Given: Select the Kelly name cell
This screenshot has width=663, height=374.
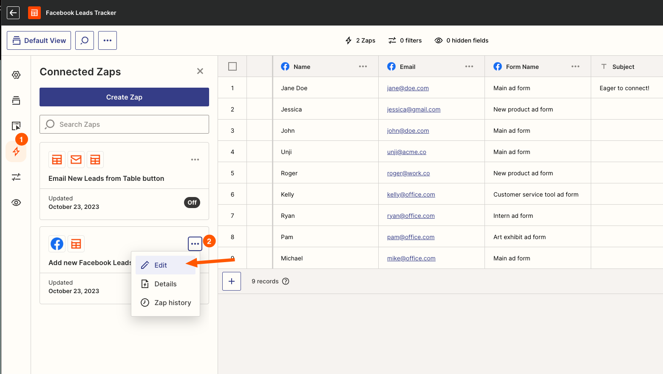Looking at the screenshot, I should point(326,194).
